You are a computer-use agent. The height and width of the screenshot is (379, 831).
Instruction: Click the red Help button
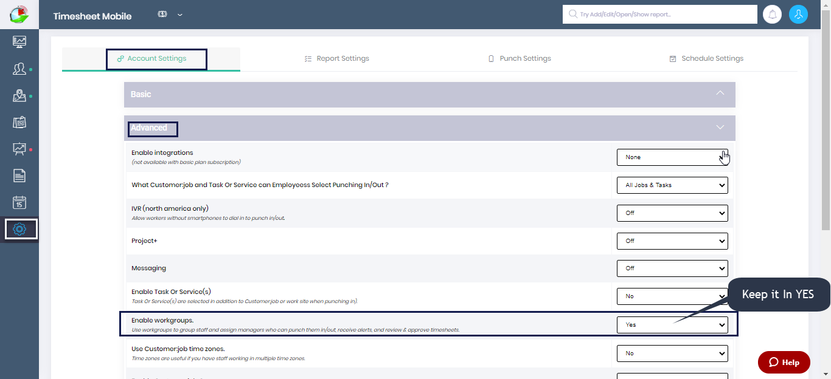pyautogui.click(x=784, y=362)
